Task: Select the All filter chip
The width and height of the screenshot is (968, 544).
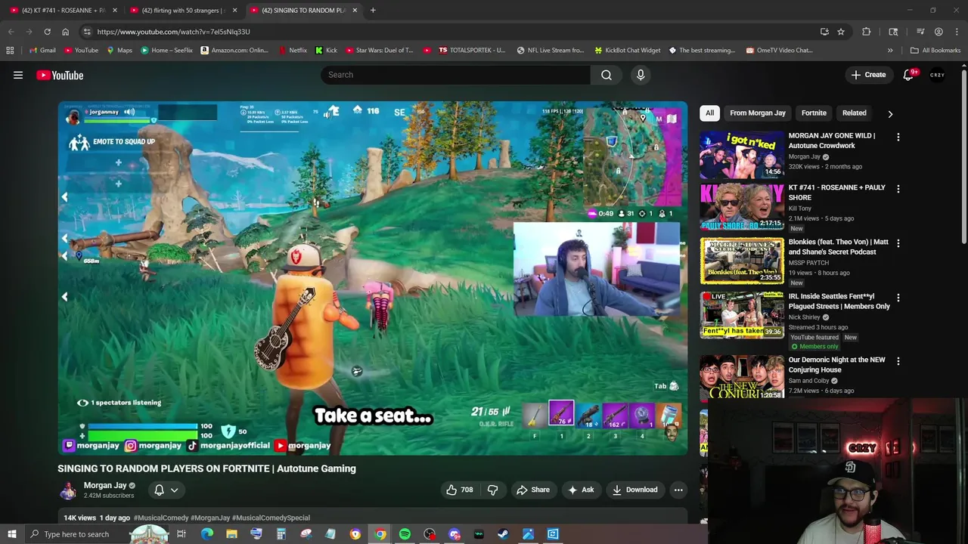Action: point(709,113)
